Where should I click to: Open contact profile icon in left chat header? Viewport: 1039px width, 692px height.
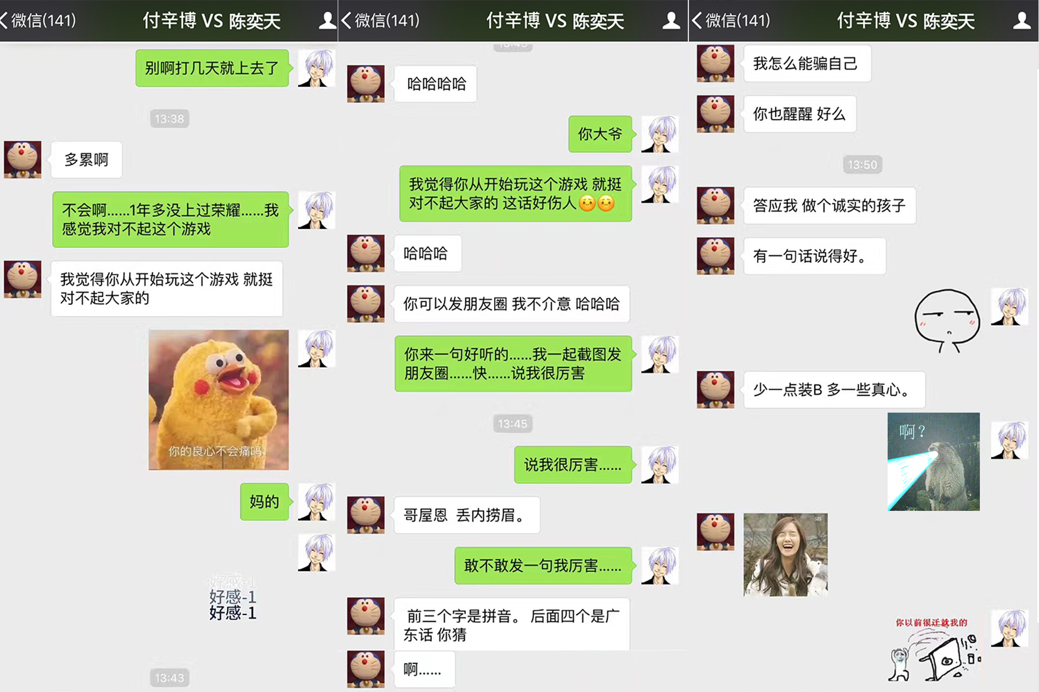(x=327, y=21)
